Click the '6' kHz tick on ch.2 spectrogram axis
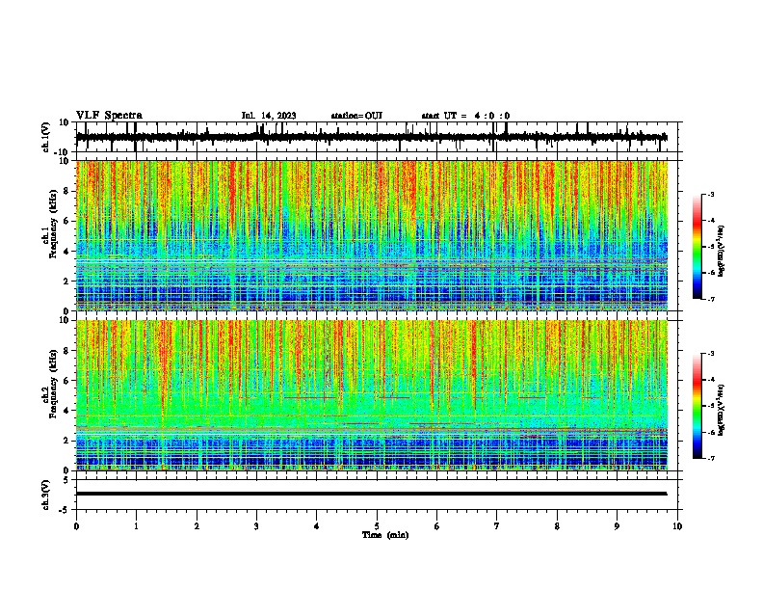Viewport: 763px width, 590px height. coord(66,381)
